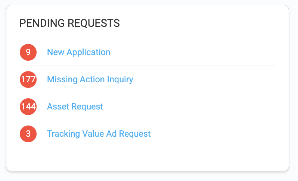
Task: Click the red badge showing 9
Action: 28,52
